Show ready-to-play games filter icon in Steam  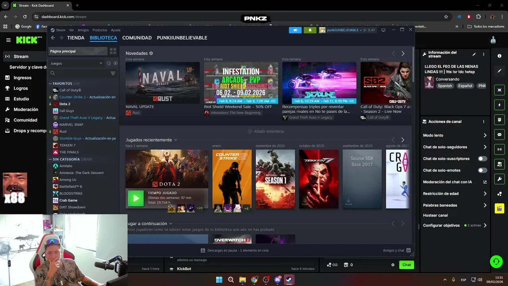(115, 63)
